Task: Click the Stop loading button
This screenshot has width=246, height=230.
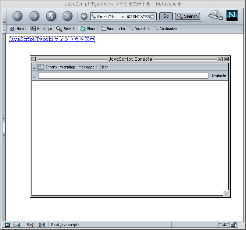Action: click(x=67, y=16)
